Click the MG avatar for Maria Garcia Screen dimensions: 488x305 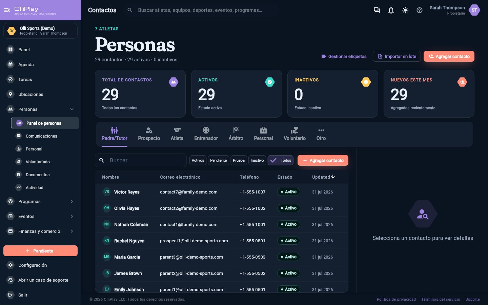(x=107, y=257)
